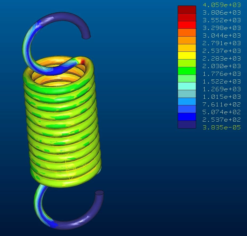Click the red stress hotspot at top coil
247x236 pixels.
click(83, 62)
